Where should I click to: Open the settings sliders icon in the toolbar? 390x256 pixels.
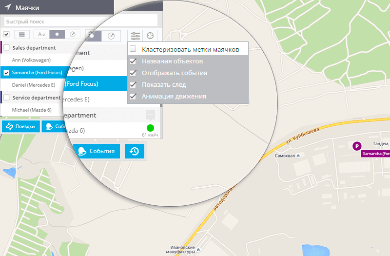(136, 36)
